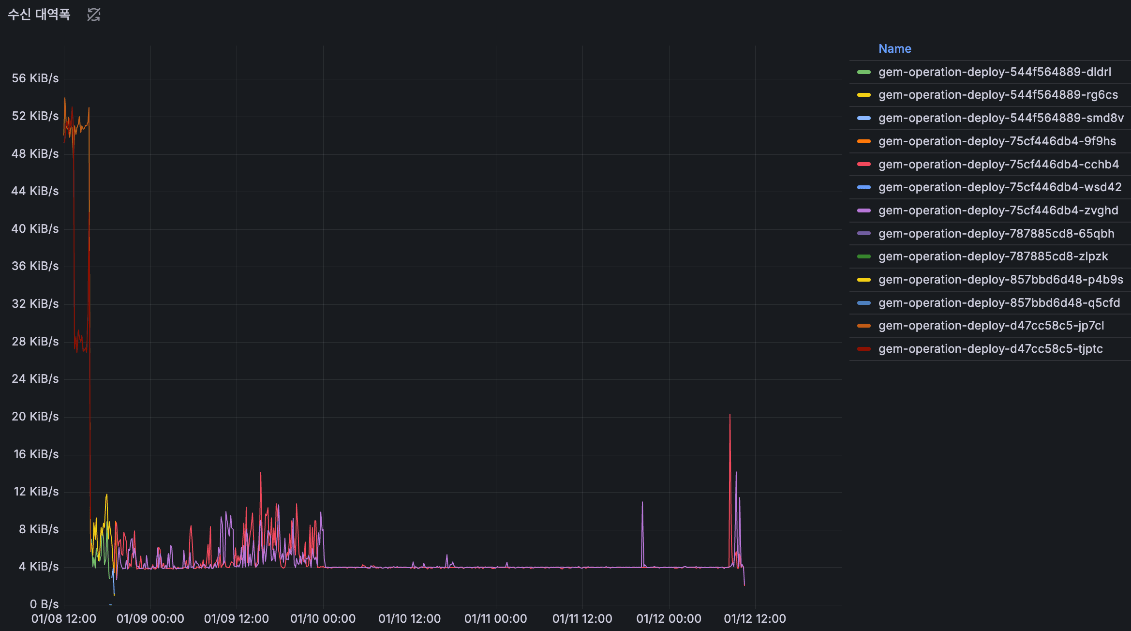1131x631 pixels.
Task: Click the green swatch for 787885cd8-zlpzk
Action: pyautogui.click(x=863, y=256)
